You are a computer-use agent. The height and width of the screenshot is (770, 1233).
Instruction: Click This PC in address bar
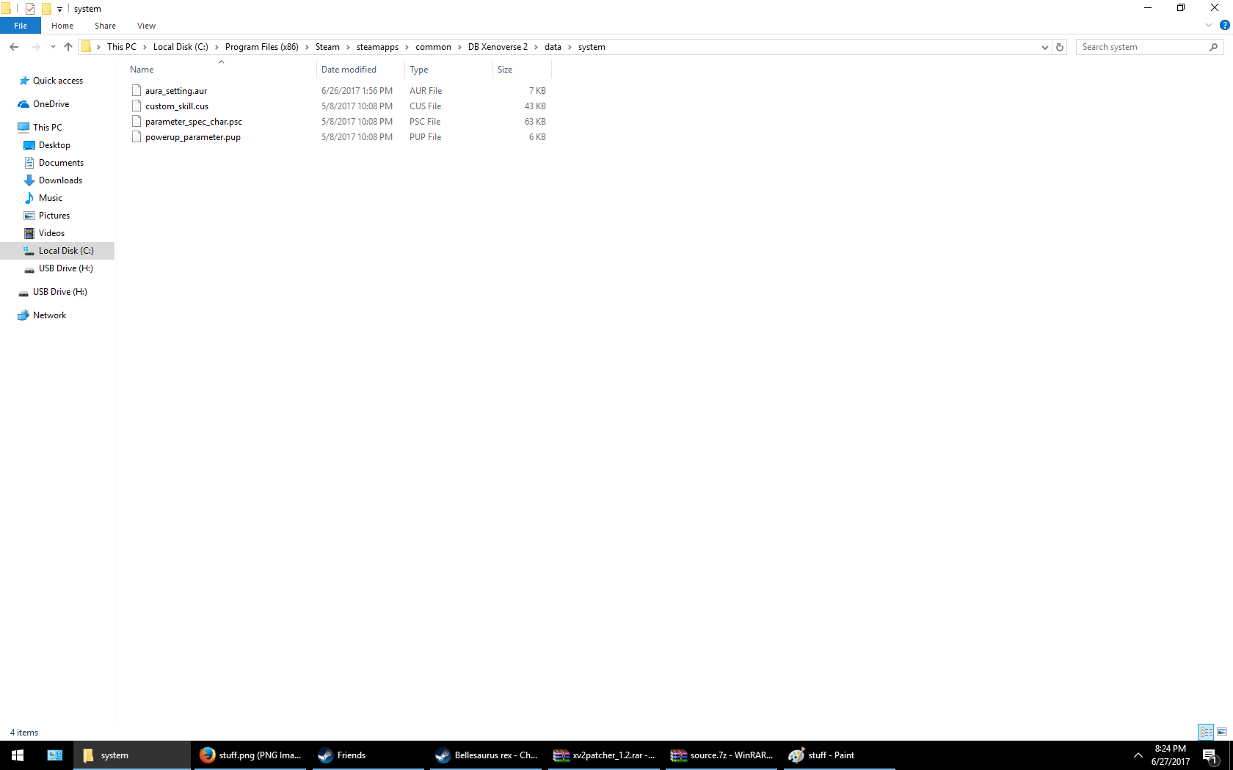pos(122,47)
